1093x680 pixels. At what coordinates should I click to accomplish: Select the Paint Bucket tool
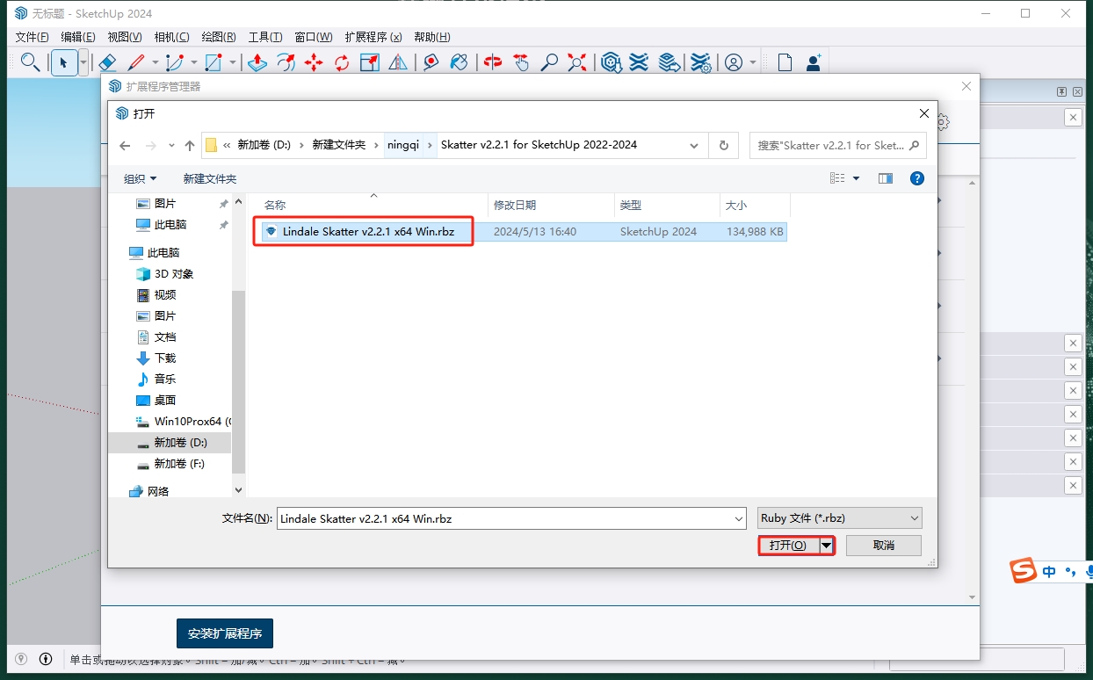pyautogui.click(x=459, y=62)
